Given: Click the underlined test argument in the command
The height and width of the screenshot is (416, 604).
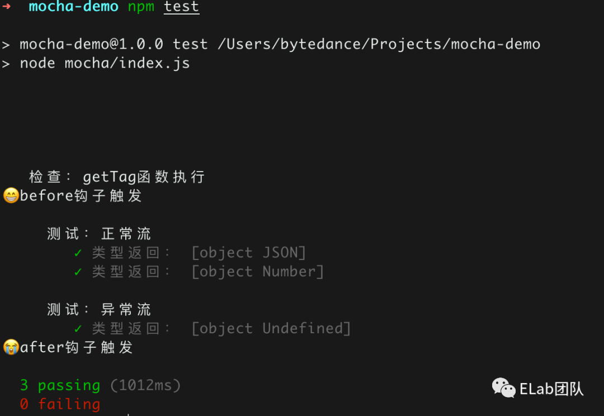Looking at the screenshot, I should coord(181,7).
